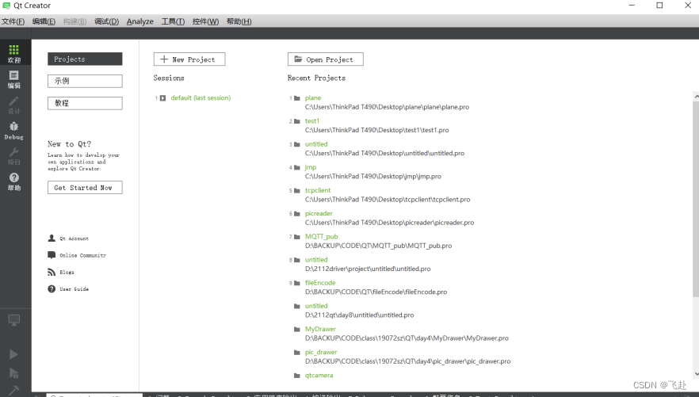Viewport: 699px width, 397px height.
Task: Open the Online Community link
Action: click(x=83, y=255)
